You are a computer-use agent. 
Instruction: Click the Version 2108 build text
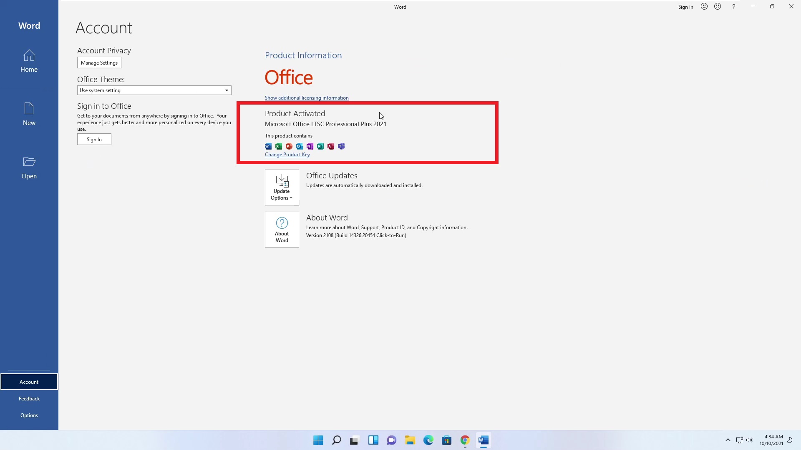(x=356, y=235)
